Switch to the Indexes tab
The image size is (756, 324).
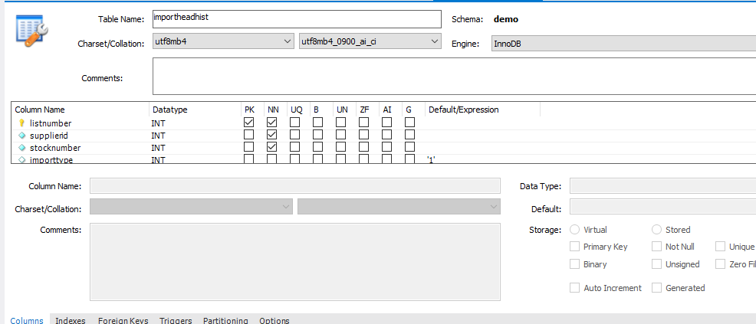point(71,320)
